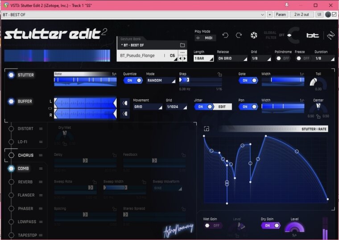Open the Gesture Bank folder icon
339x240 pixels.
click(x=182, y=45)
